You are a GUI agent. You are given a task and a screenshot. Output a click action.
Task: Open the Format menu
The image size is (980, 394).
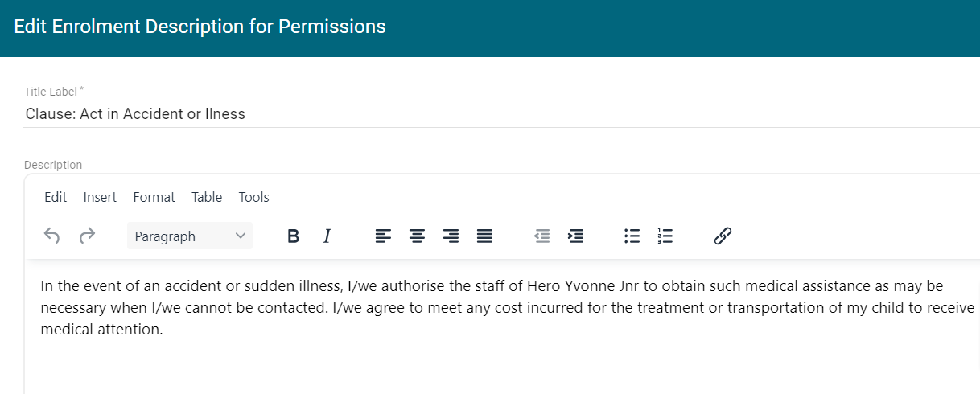[x=154, y=197]
